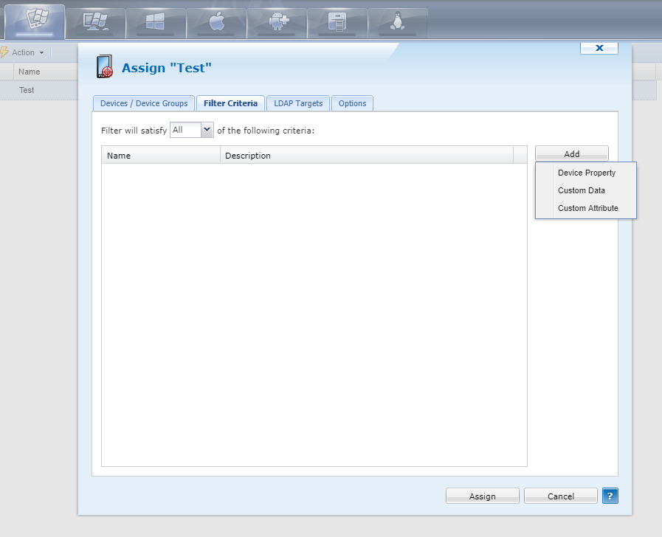Click the desktop computers platform icon
The width and height of the screenshot is (662, 537).
point(94,21)
